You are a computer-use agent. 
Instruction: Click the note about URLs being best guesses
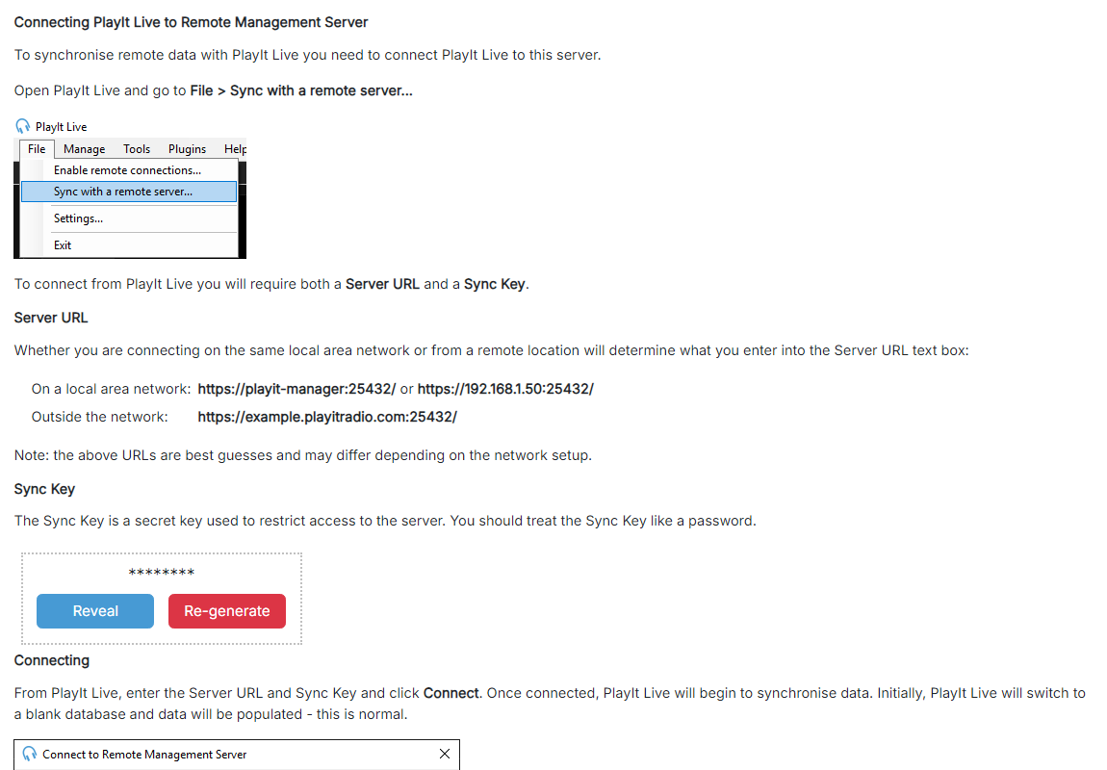pos(303,455)
